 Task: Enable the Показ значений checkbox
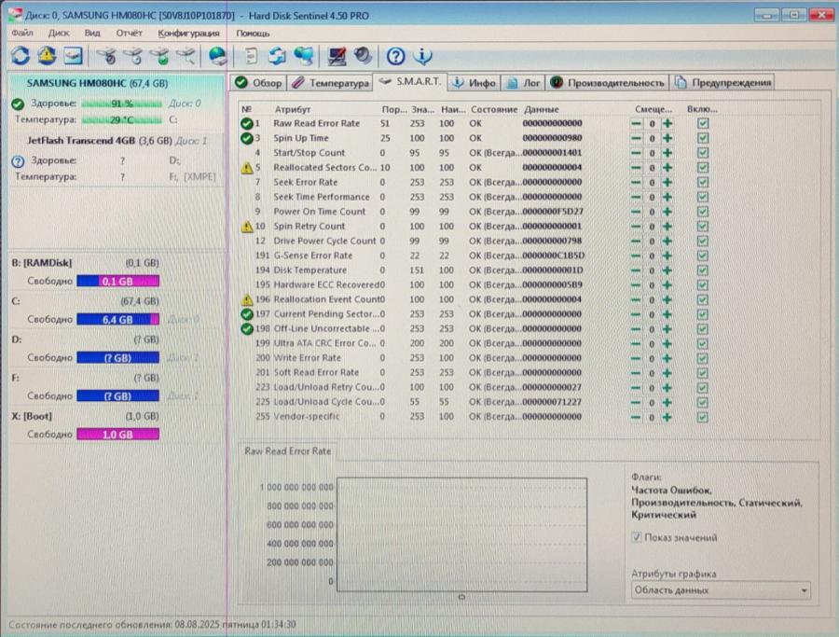pos(638,537)
